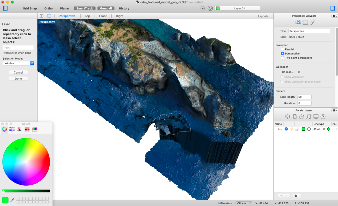Open the page document panel icon
The height and width of the screenshot is (206, 338).
click(295, 117)
